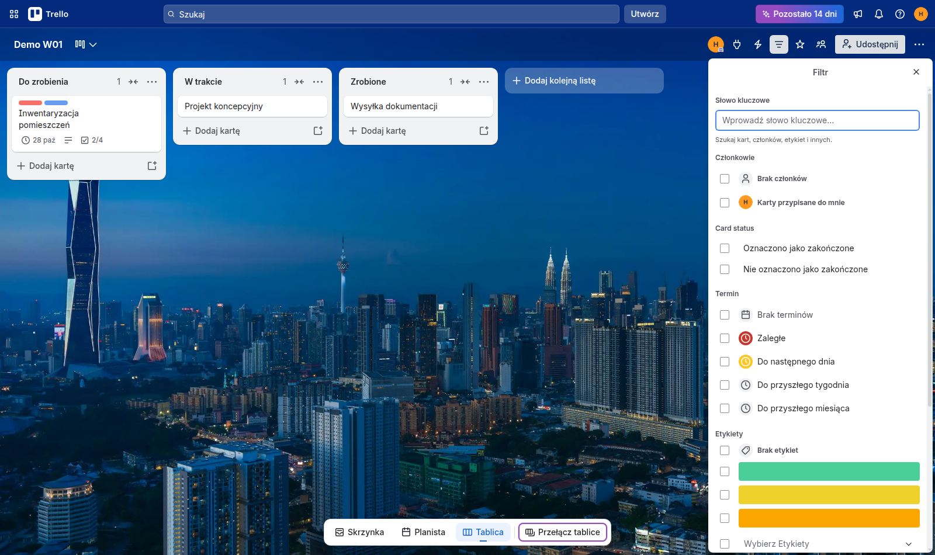Image resolution: width=935 pixels, height=555 pixels.
Task: Collapse the Zrobione list
Action: [465, 82]
